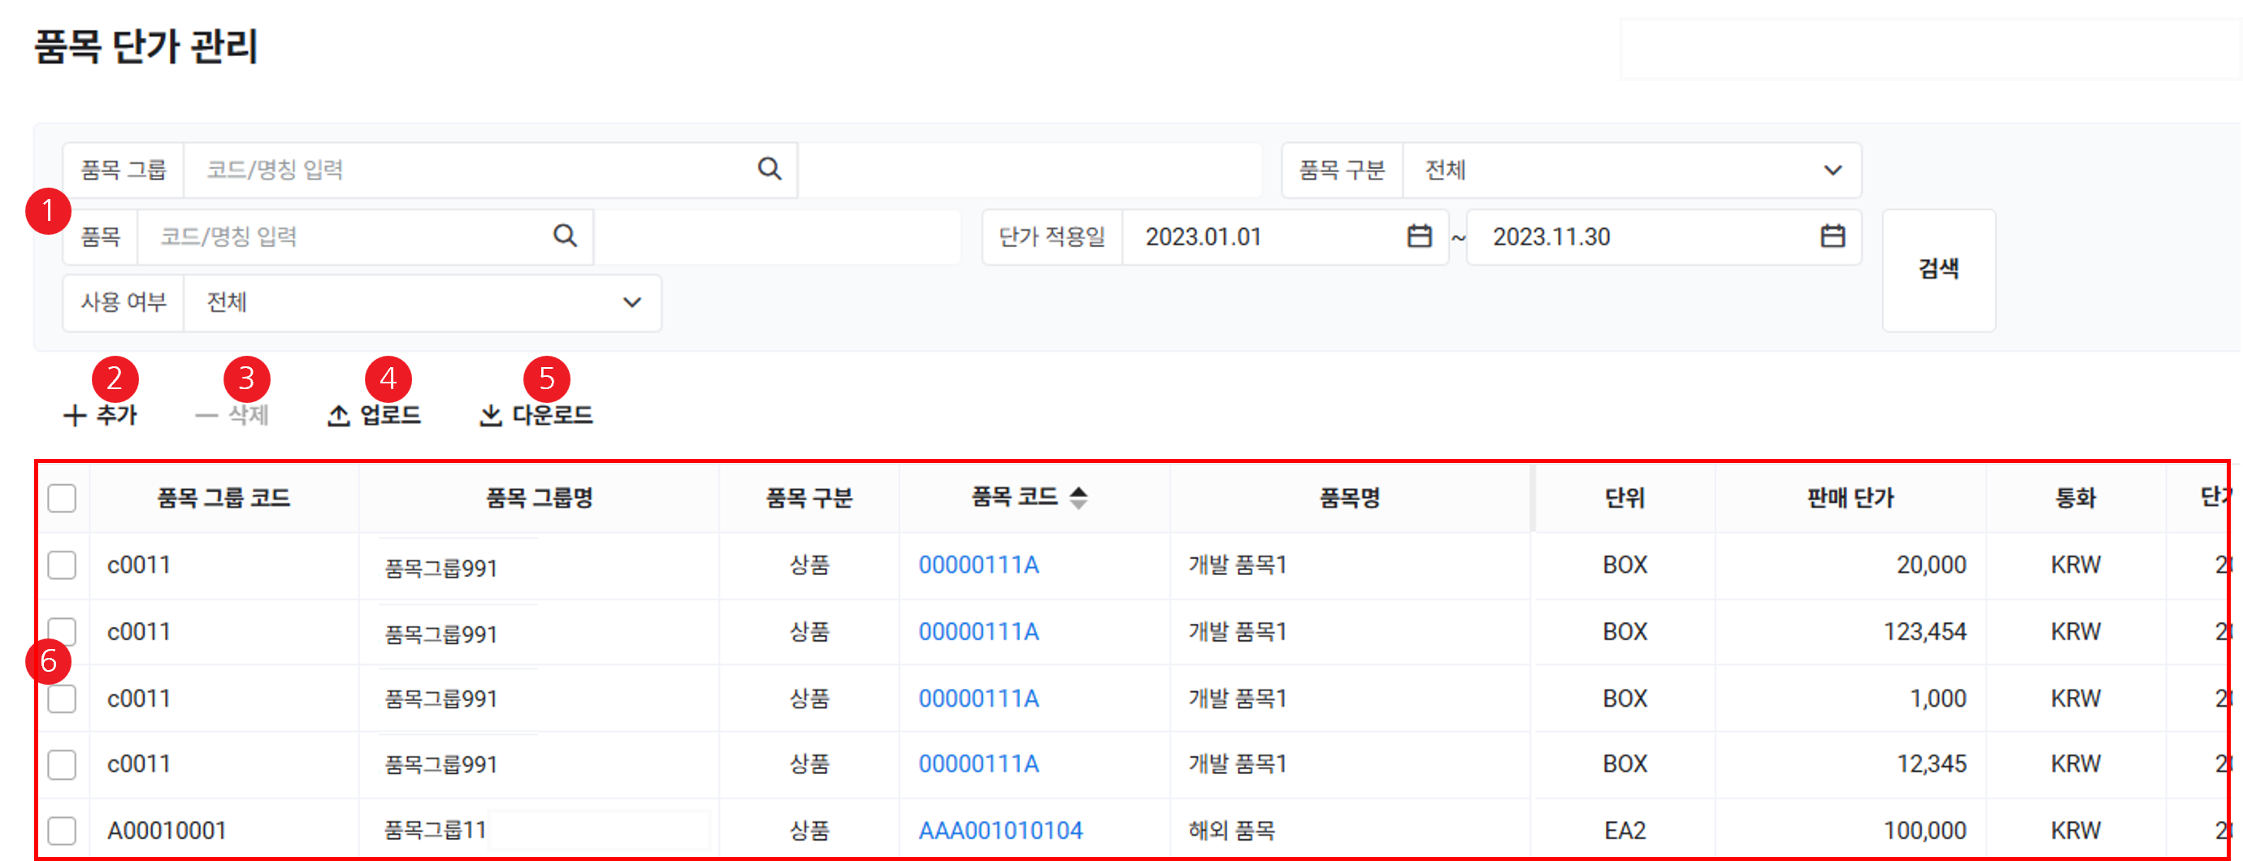This screenshot has width=2243, height=861.
Task: Click the 업로드 upload icon
Action: point(339,415)
